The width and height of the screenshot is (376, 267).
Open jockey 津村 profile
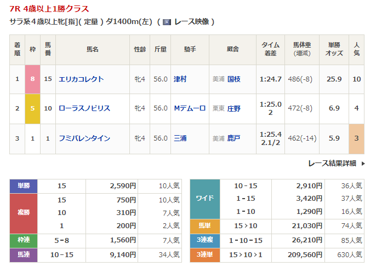coord(180,79)
